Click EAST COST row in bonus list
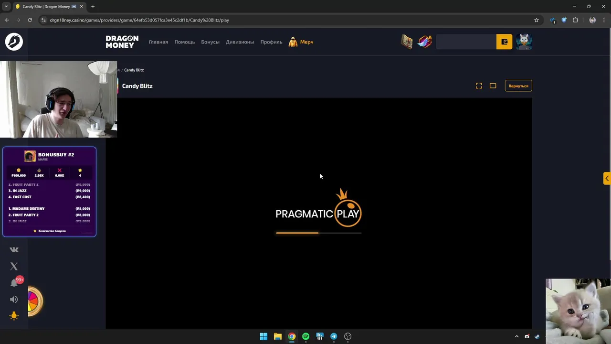Image resolution: width=611 pixels, height=344 pixels. tap(49, 197)
